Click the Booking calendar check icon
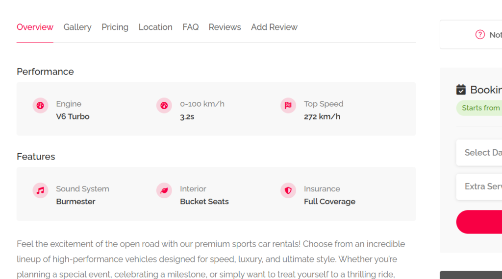The height and width of the screenshot is (279, 502). (x=461, y=90)
